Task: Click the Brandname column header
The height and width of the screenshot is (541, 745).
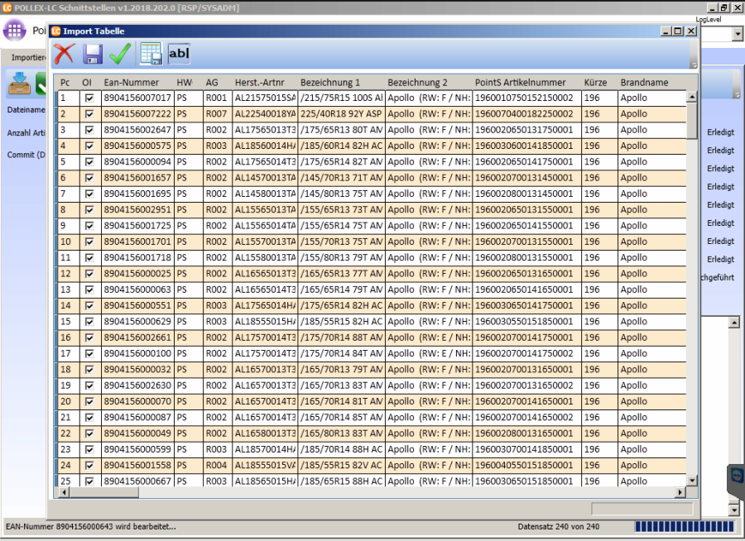Action: pos(644,83)
